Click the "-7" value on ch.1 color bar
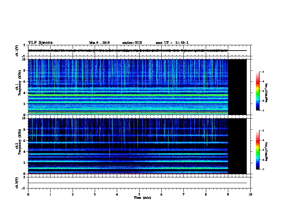Viewport: 282px width, 218px height. tap(262, 110)
